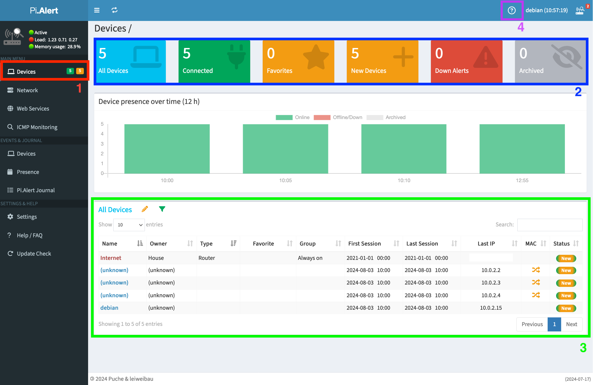The height and width of the screenshot is (385, 593).
Task: Toggle Offline/Down legend in chart
Action: tap(338, 117)
